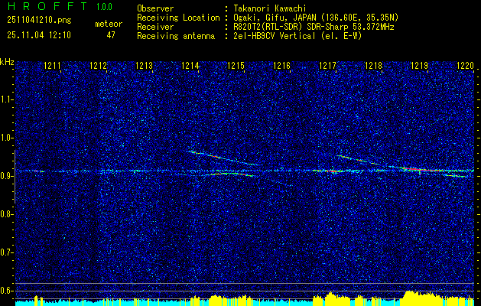Click the HROFFT title text

point(47,6)
